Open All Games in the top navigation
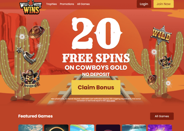The image size is (184, 131). [x=83, y=4]
